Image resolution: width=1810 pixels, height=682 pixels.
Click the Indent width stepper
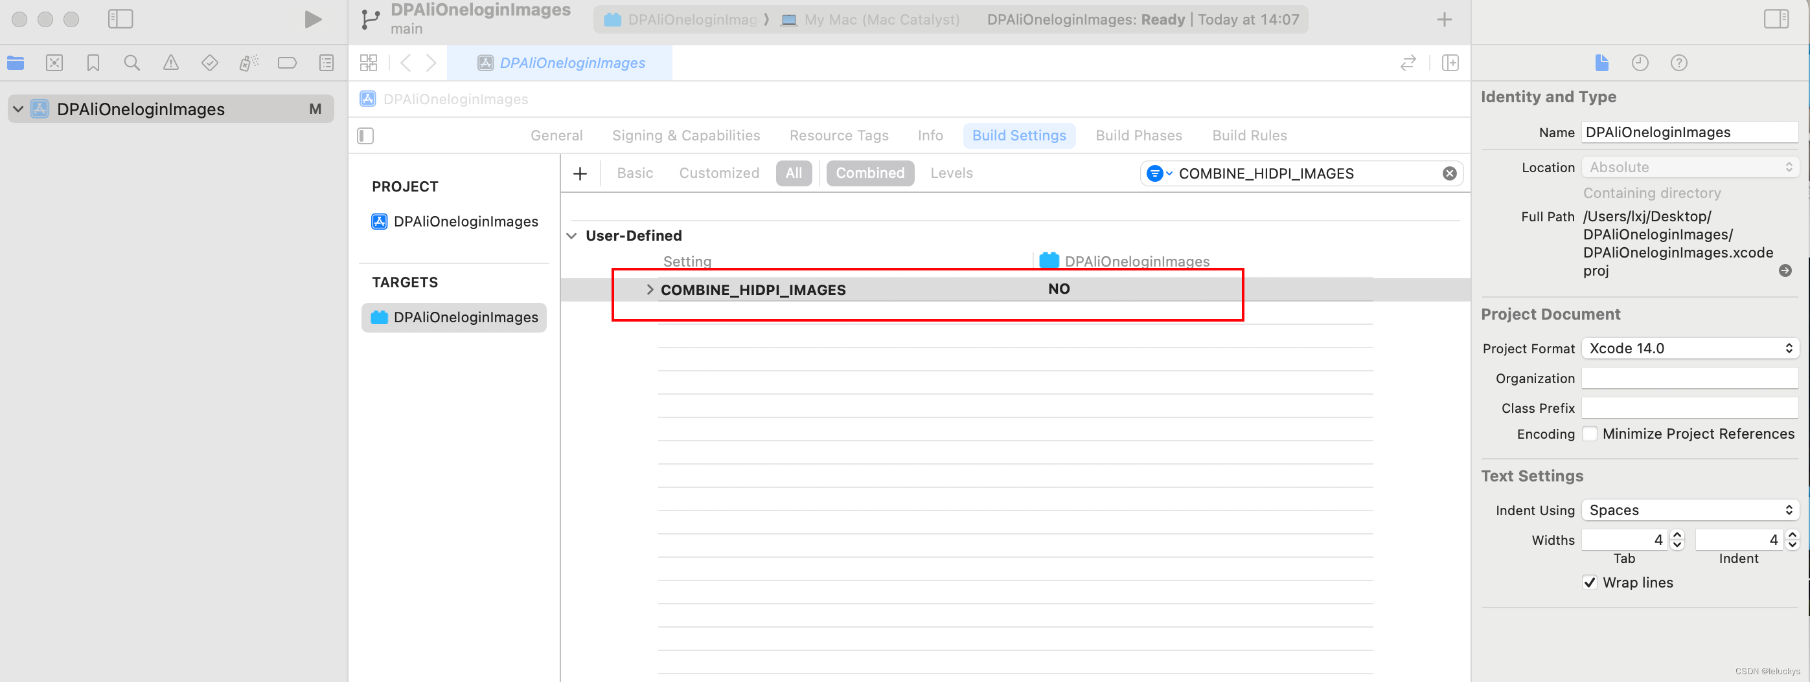tap(1792, 540)
